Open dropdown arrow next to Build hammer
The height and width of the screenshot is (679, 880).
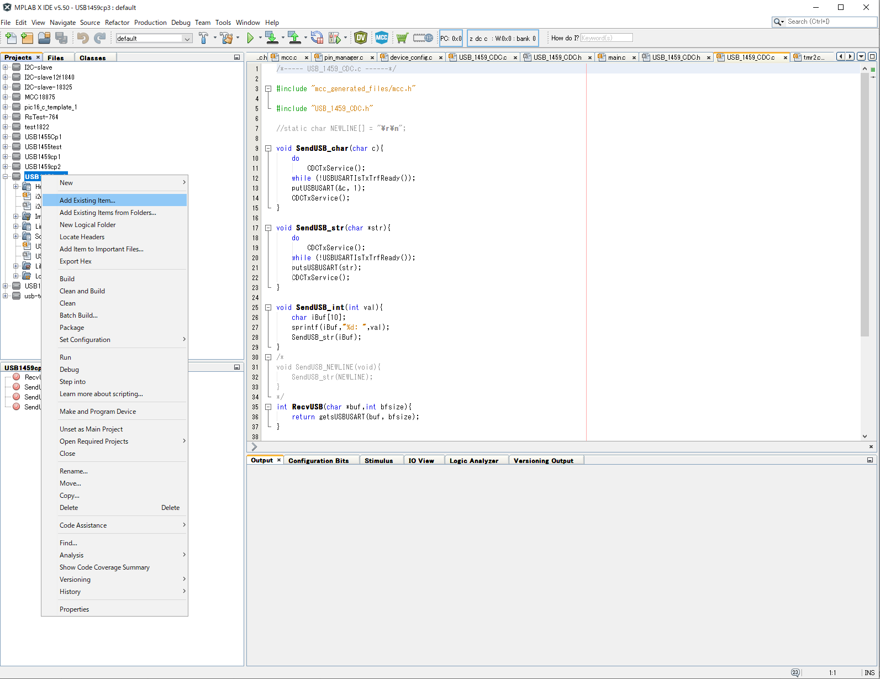click(215, 38)
